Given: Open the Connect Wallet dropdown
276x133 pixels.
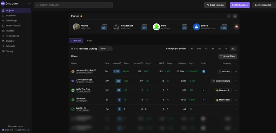Looking at the screenshot, I should [x=264, y=5].
